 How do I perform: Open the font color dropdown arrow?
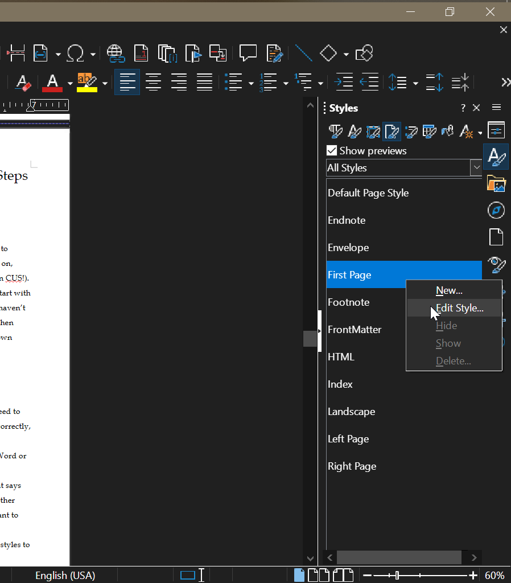(x=70, y=83)
